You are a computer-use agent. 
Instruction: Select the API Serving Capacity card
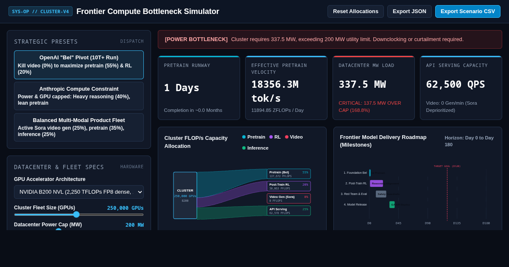click(461, 88)
